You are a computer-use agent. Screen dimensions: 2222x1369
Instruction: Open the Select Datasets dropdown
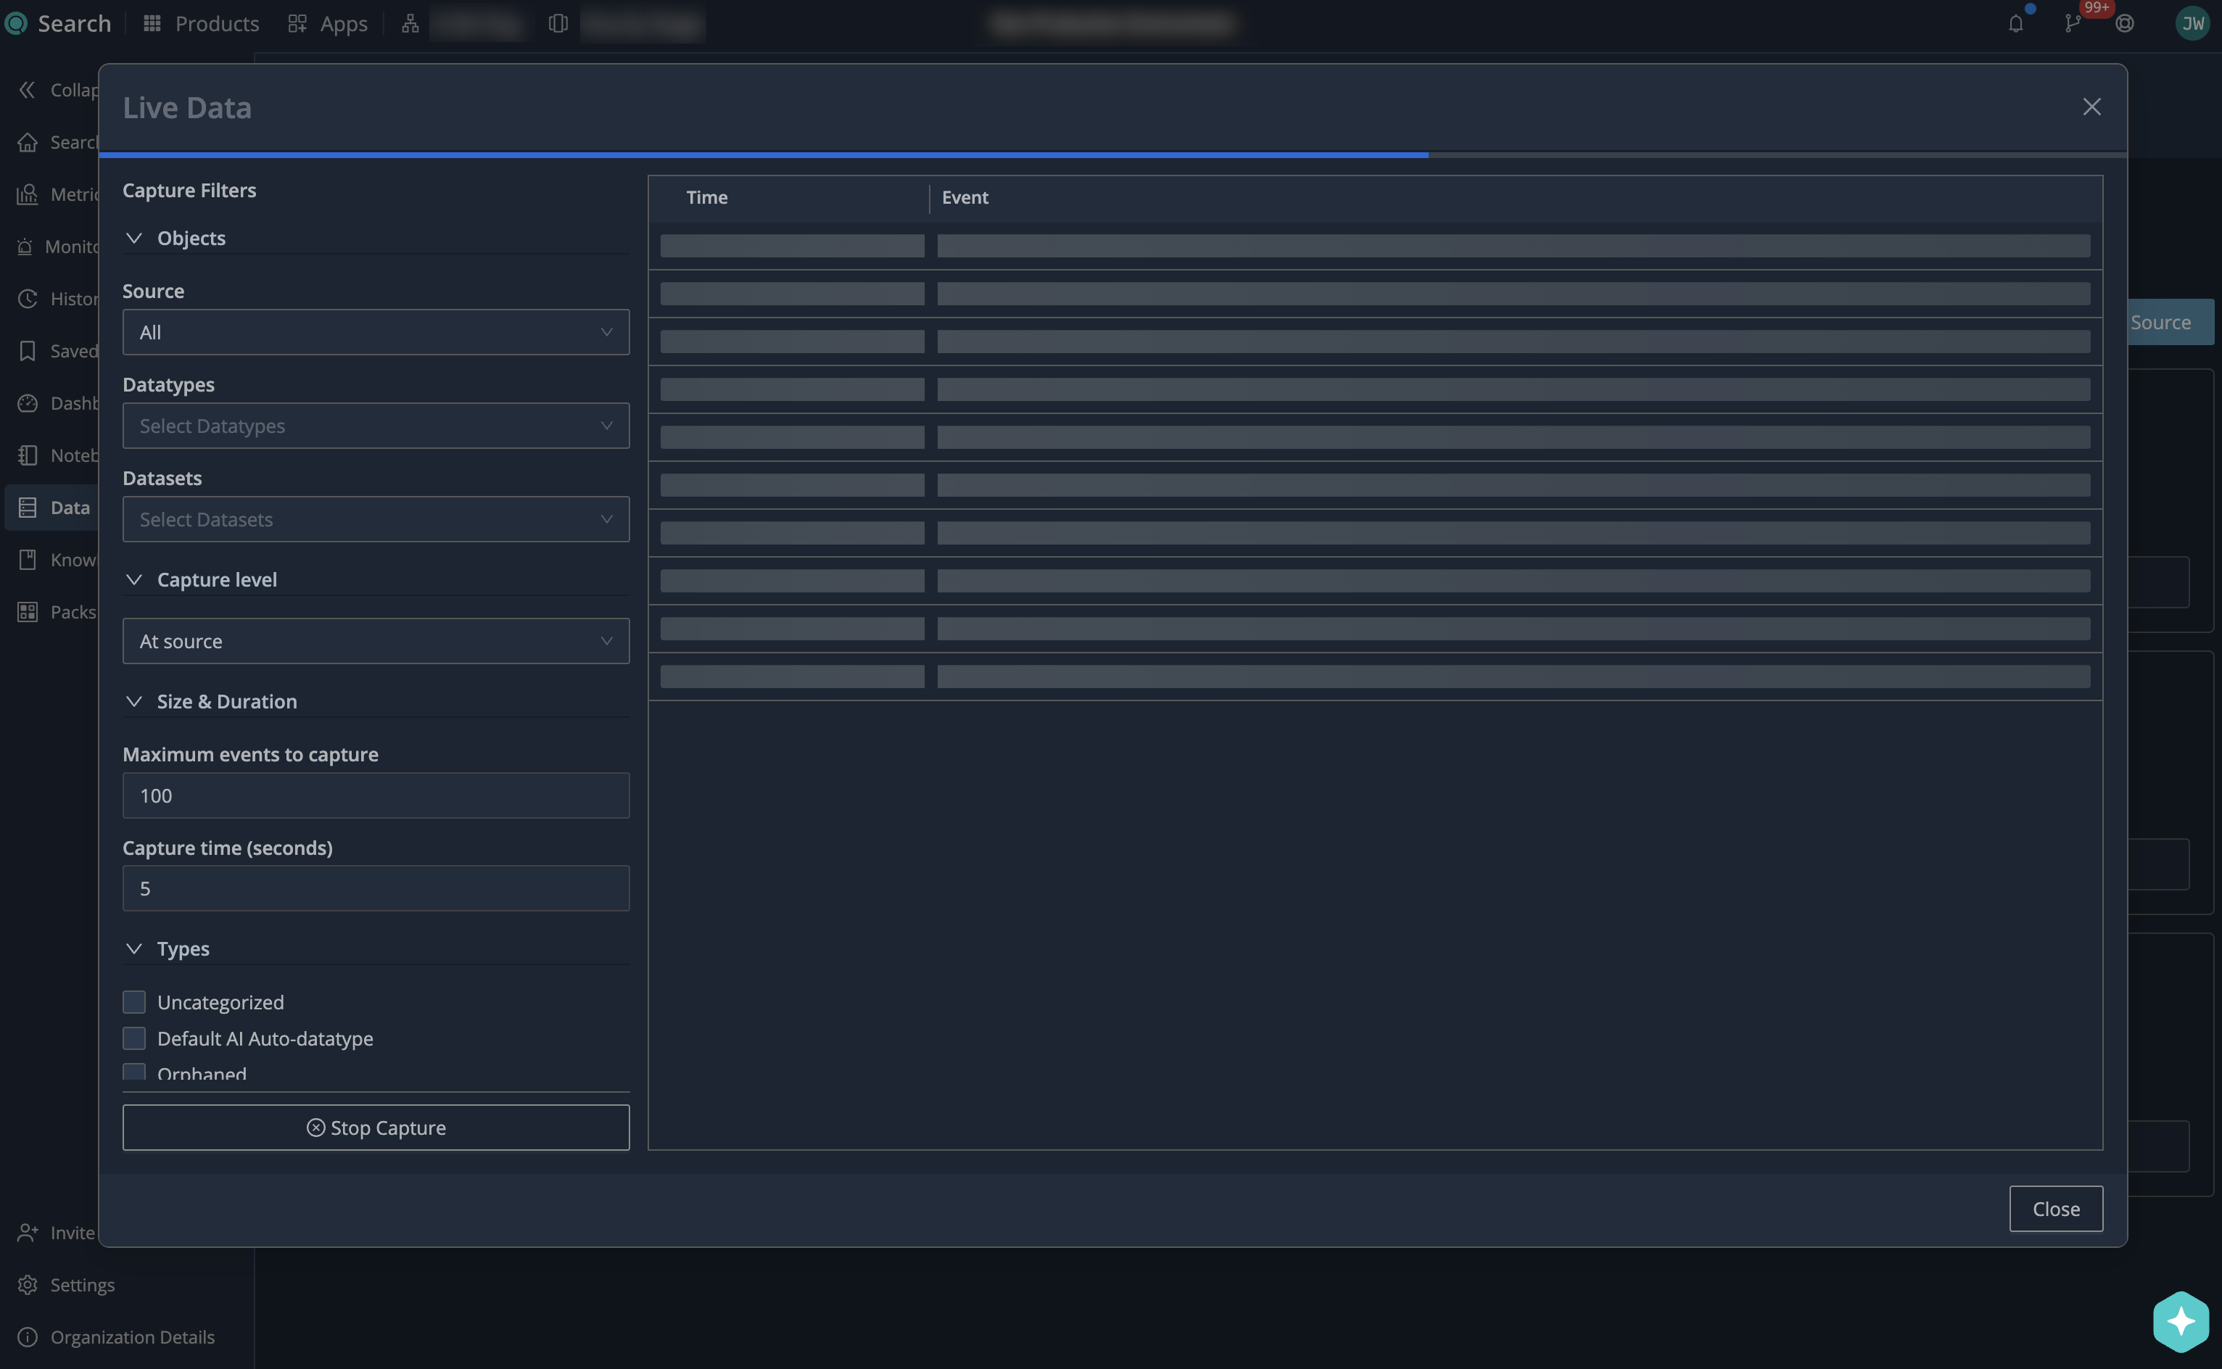coord(376,518)
